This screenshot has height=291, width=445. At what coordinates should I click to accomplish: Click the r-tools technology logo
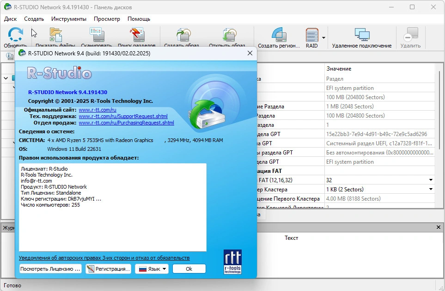[232, 261]
